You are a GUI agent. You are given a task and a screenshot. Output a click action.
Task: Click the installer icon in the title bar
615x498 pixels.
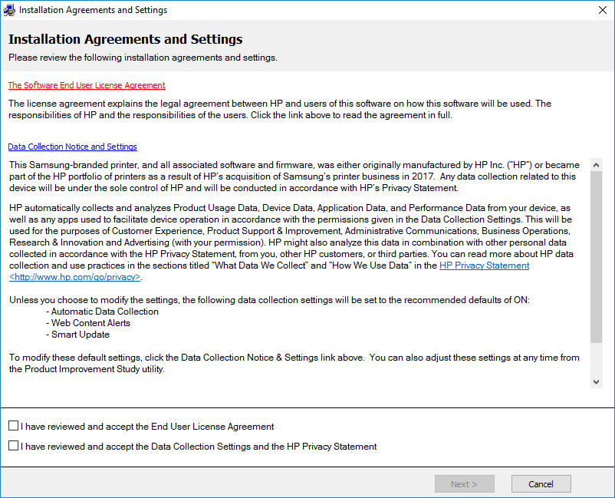point(9,10)
